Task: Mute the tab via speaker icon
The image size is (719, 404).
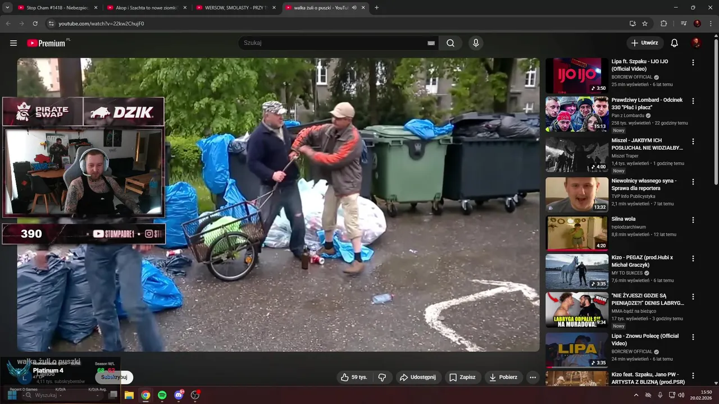Action: click(x=354, y=8)
